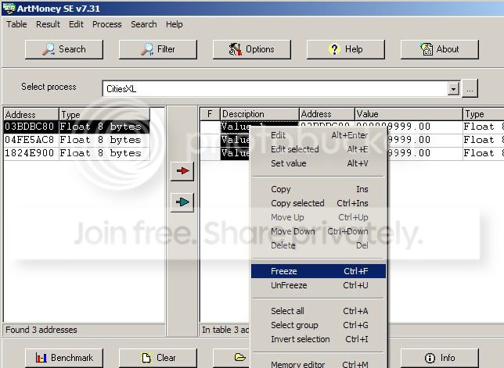This screenshot has width=504, height=368.
Task: Open the About button
Action: (439, 49)
